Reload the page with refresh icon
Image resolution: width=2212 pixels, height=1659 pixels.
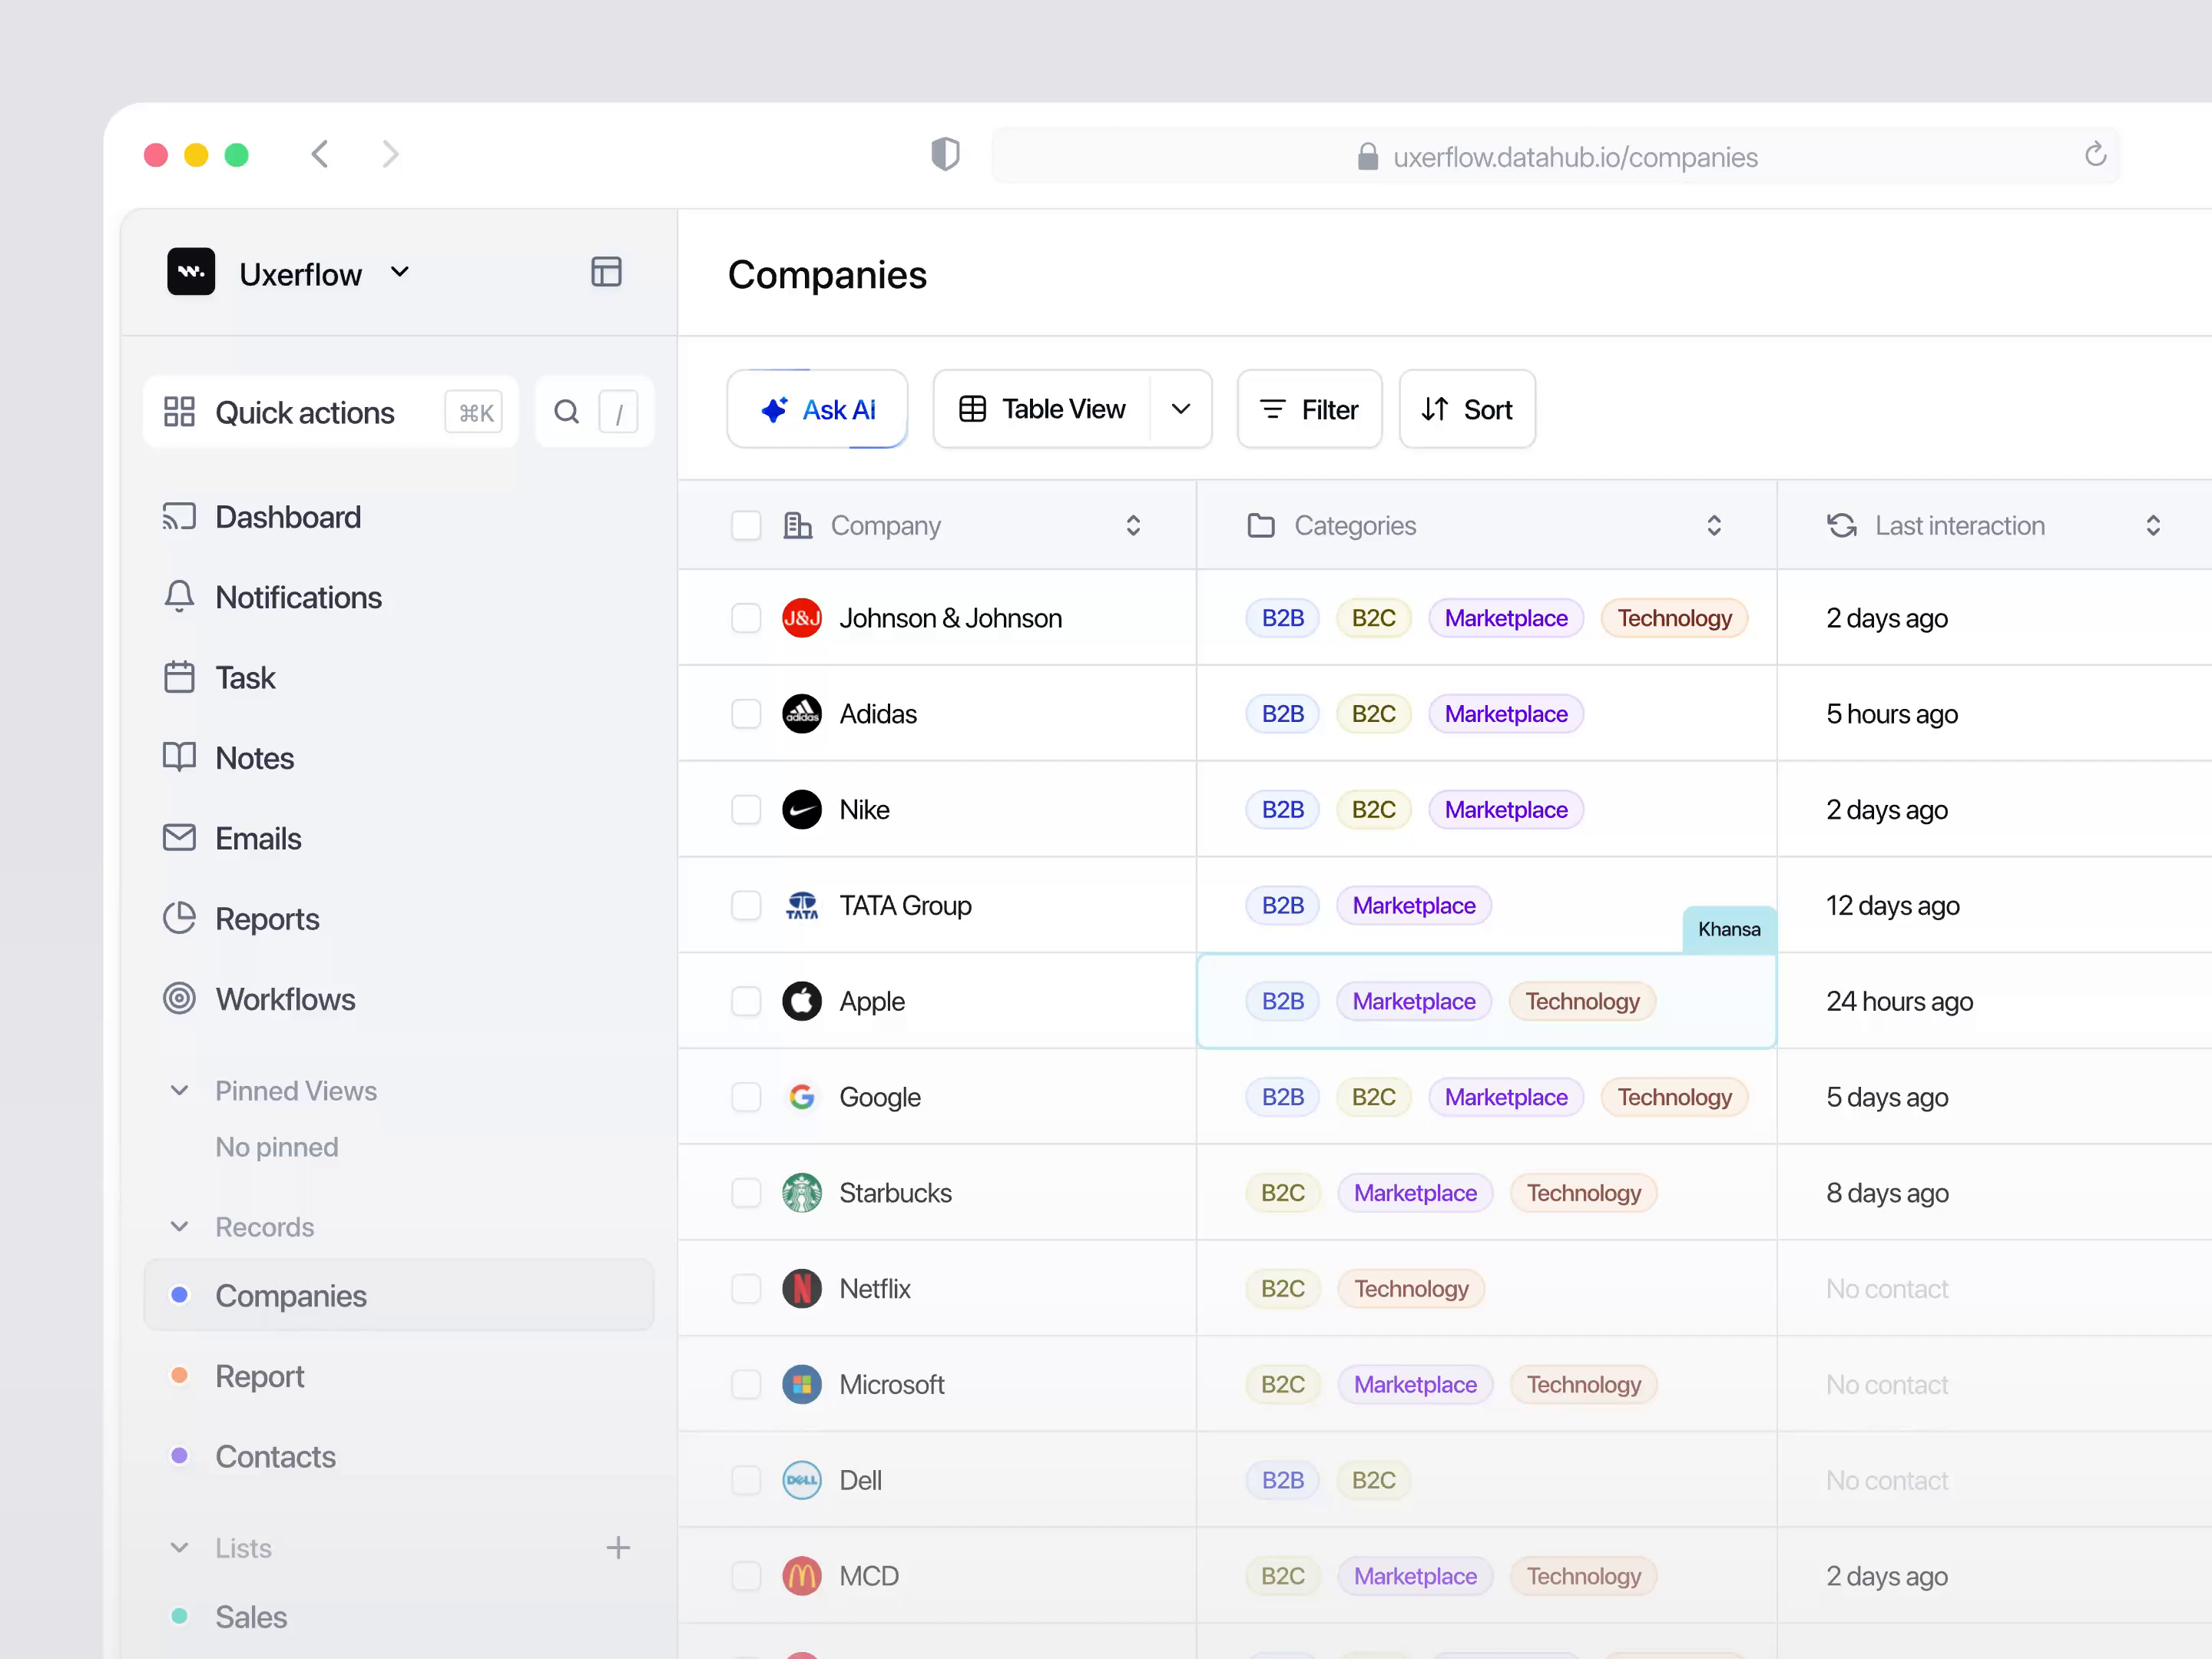(x=2095, y=155)
